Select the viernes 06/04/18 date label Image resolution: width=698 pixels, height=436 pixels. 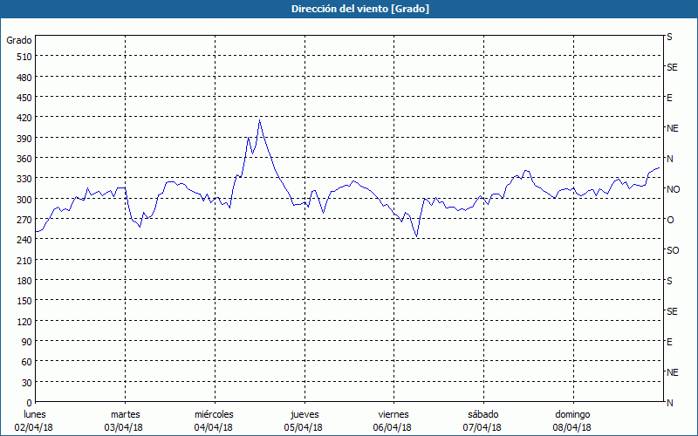[393, 420]
